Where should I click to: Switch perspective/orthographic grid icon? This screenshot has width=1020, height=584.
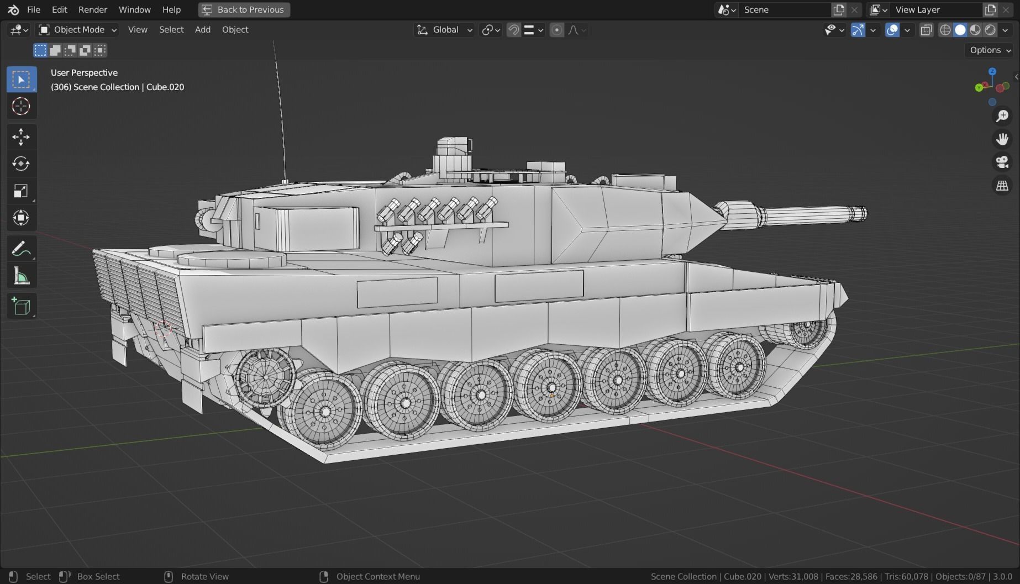(1002, 185)
